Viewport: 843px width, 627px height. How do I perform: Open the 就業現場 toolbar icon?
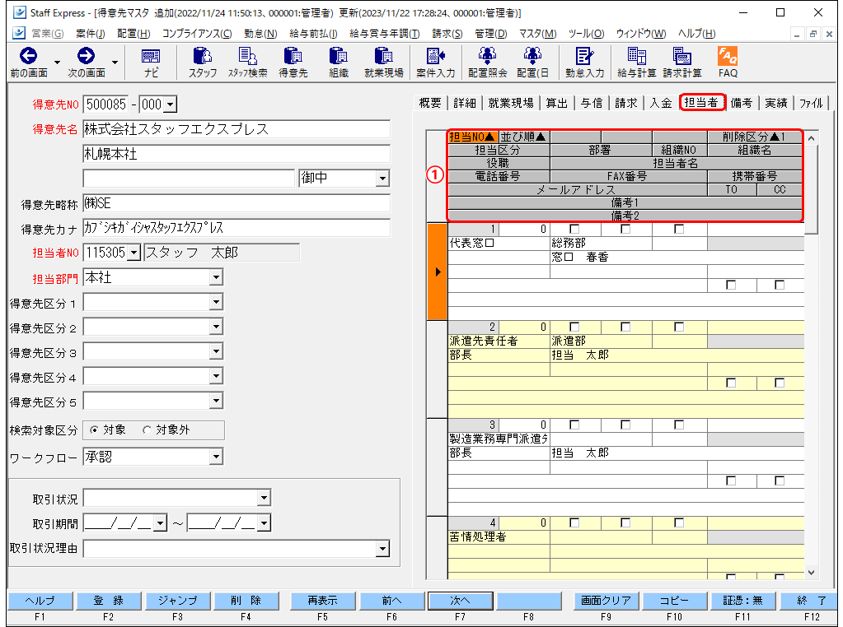point(383,63)
